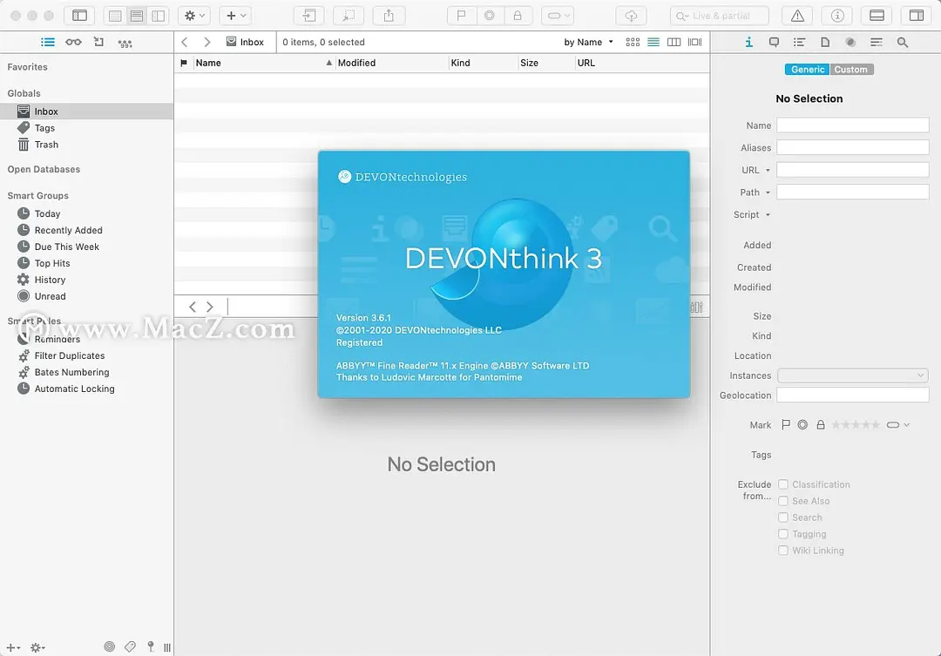Image resolution: width=941 pixels, height=656 pixels.
Task: Open the Unread smart group
Action: [86, 296]
